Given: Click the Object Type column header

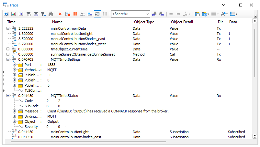Looking at the screenshot, I should tap(150, 22).
